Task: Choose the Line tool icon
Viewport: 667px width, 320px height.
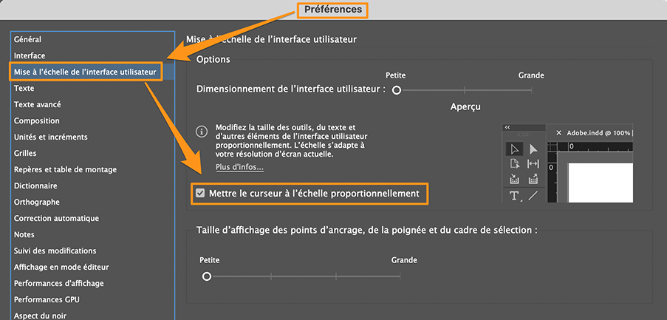Action: pyautogui.click(x=533, y=196)
